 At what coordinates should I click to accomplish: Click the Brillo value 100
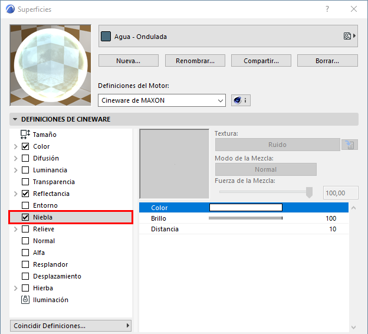tap(331, 218)
